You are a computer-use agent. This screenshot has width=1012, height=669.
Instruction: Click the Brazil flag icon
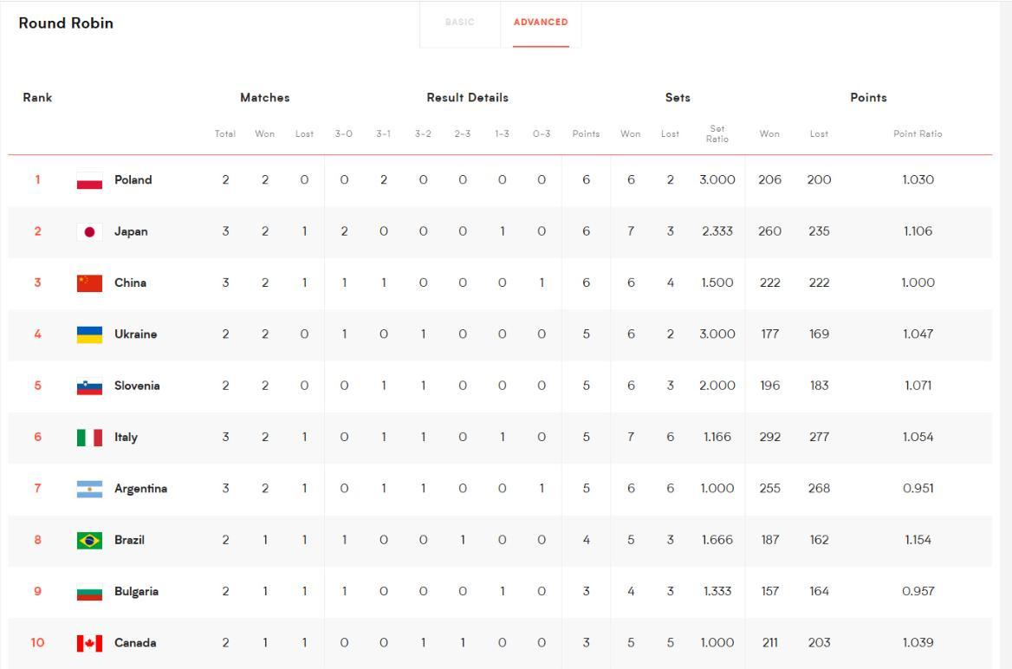90,541
